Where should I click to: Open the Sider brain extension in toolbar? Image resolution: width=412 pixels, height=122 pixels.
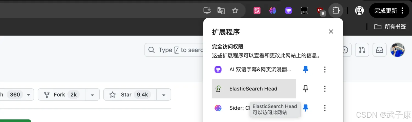[x=273, y=11]
